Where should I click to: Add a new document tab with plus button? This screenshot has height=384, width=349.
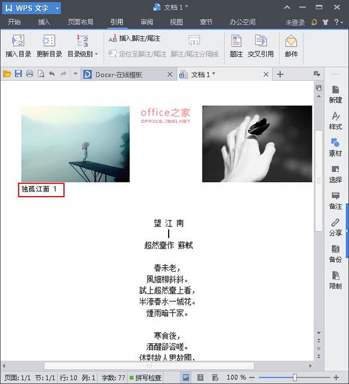coord(280,74)
